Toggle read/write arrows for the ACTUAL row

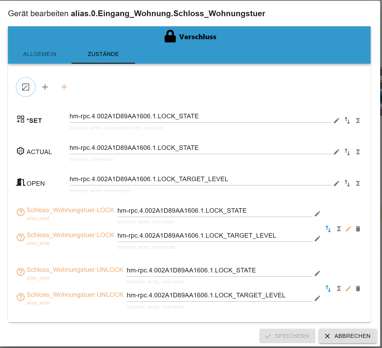[x=347, y=152]
